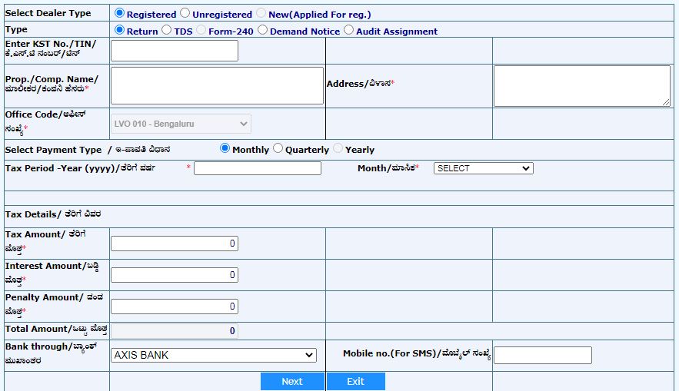Click into the Address text area
This screenshot has width=679, height=391.
pyautogui.click(x=582, y=86)
